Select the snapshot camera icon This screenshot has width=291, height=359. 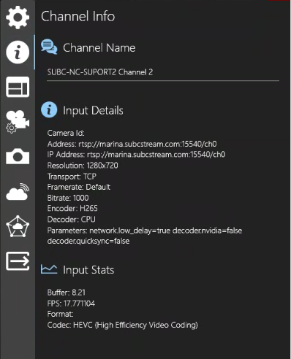click(x=18, y=156)
